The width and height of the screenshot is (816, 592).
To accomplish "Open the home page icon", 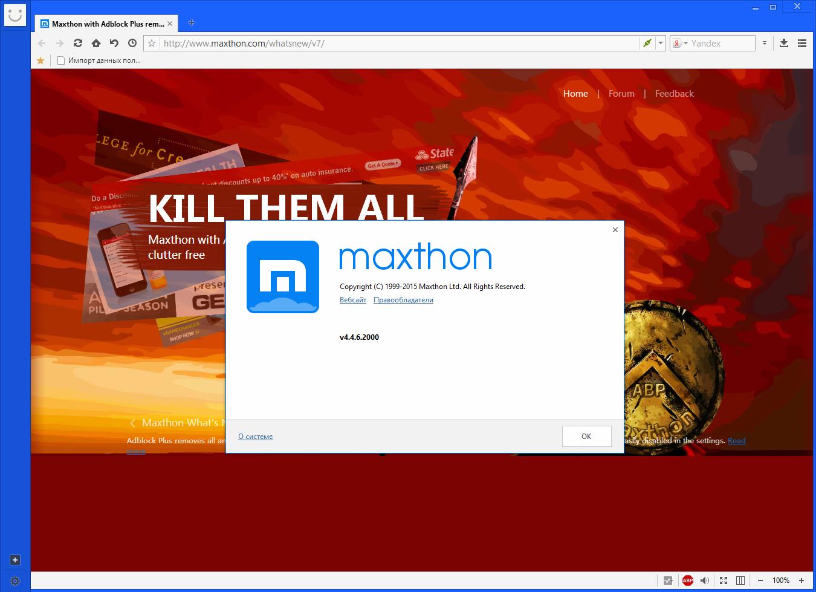I will click(x=96, y=43).
